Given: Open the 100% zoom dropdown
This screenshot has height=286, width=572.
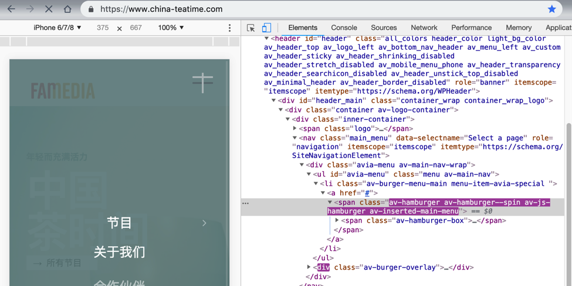Looking at the screenshot, I should (171, 28).
